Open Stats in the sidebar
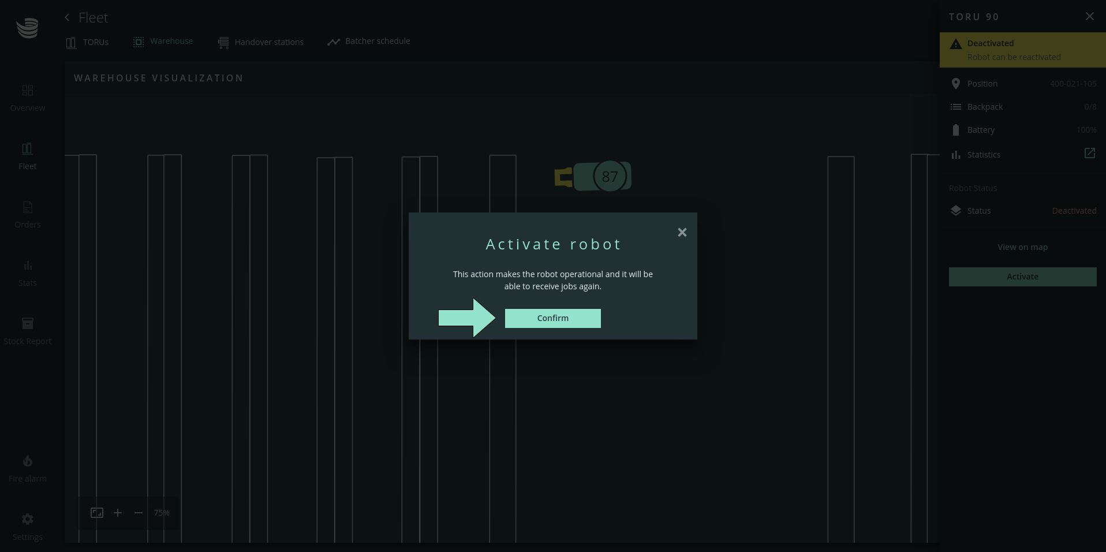The width and height of the screenshot is (1106, 552). point(27,273)
